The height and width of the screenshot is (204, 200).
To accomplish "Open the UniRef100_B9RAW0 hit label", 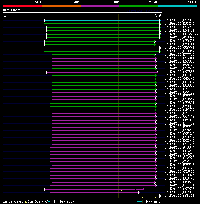I will pyautogui.click(x=179, y=20).
